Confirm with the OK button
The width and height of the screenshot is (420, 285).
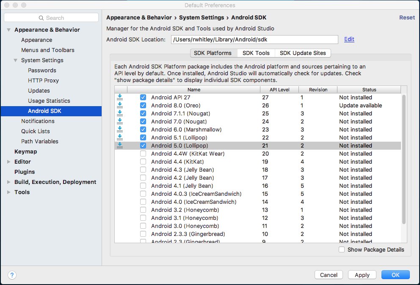(x=395, y=275)
